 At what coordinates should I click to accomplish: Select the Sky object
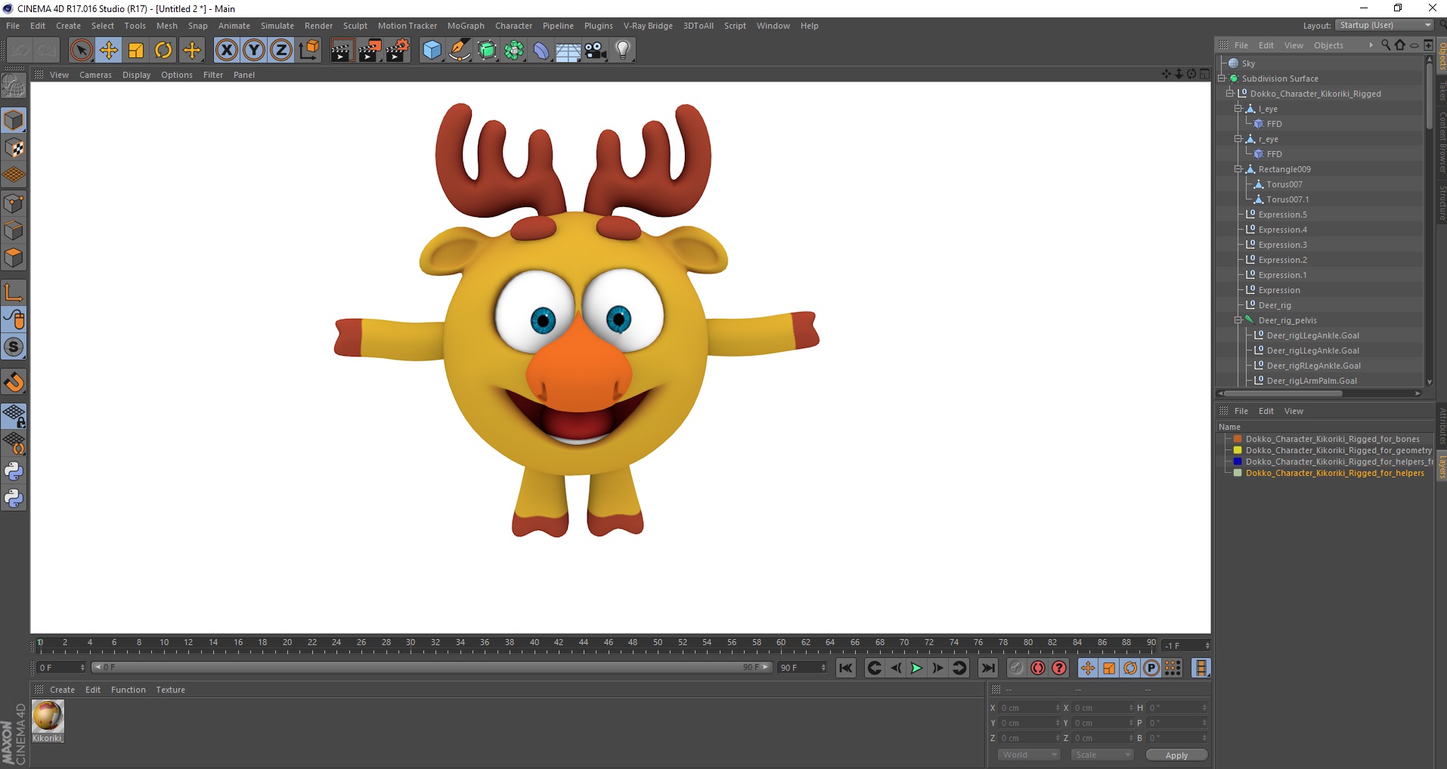(1248, 63)
